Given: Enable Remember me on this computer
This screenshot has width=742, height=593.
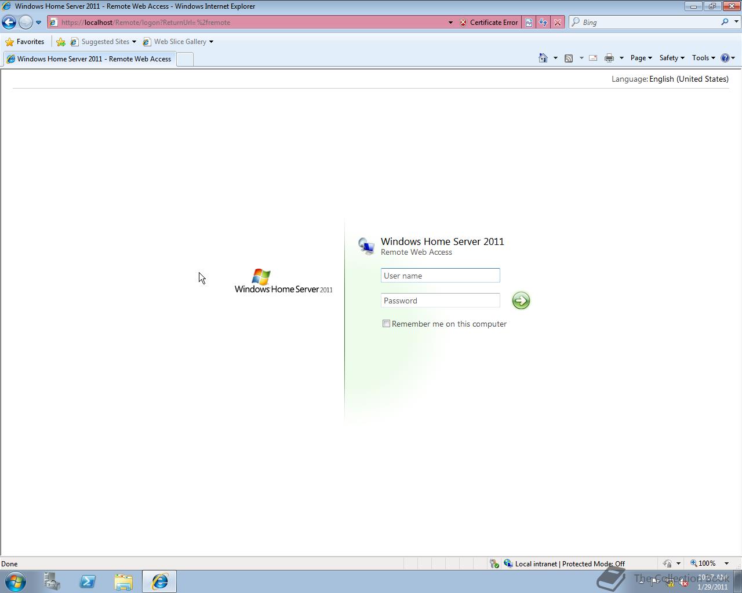Looking at the screenshot, I should (386, 323).
